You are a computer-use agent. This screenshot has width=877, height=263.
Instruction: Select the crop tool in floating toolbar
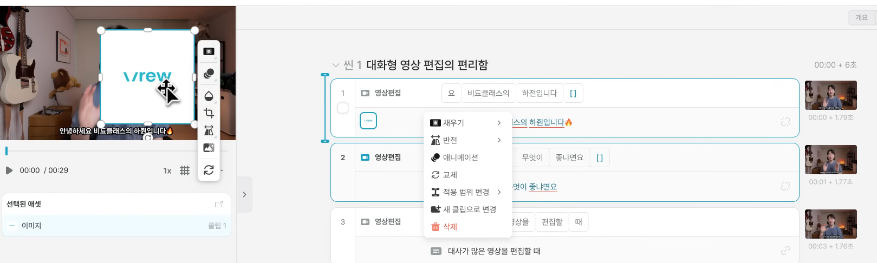click(x=209, y=113)
